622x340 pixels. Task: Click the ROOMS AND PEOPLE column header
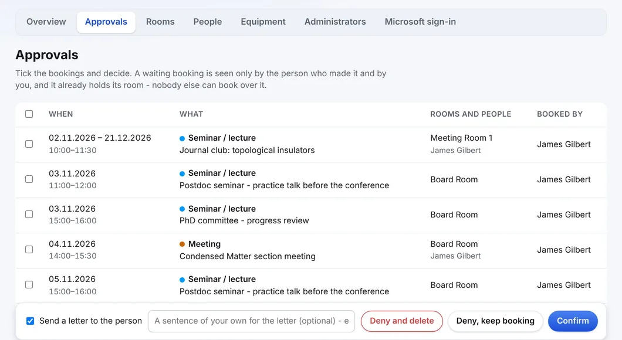tap(471, 114)
